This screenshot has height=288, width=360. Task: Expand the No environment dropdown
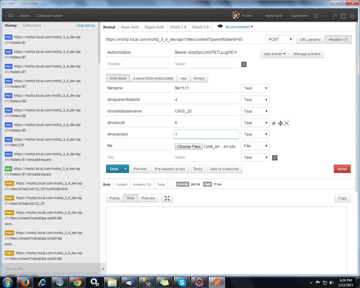239,27
